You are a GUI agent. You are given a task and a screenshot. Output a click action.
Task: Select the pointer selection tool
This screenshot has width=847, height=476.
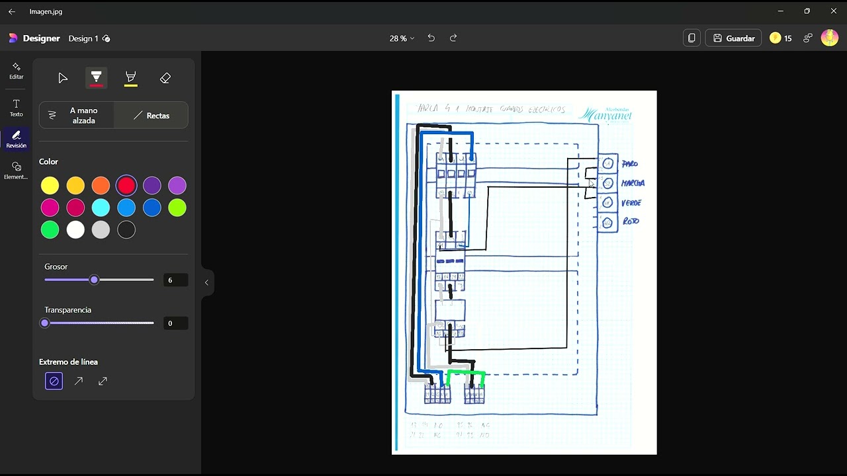(63, 78)
